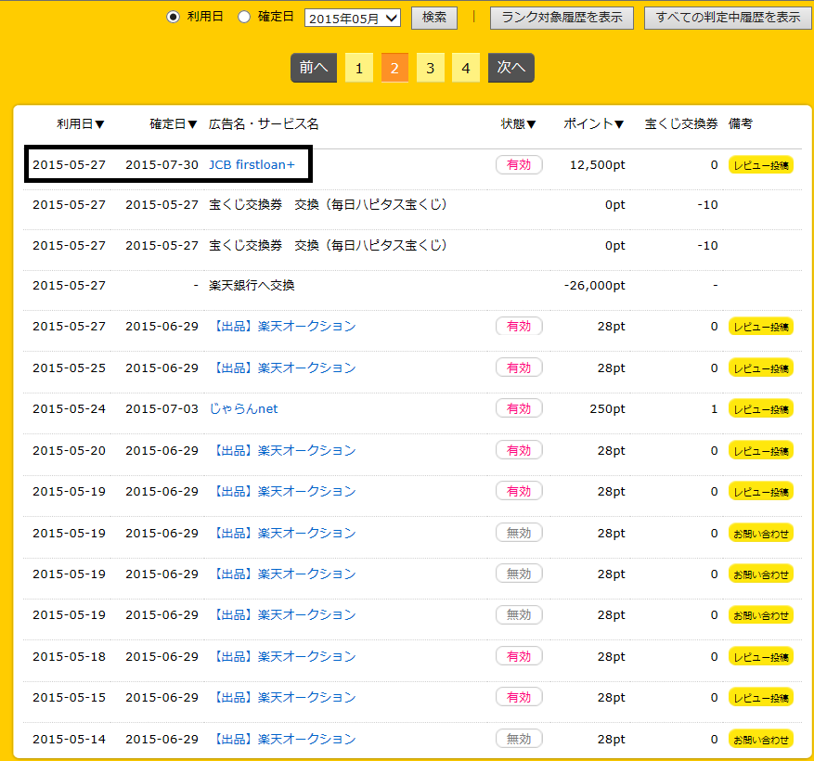Click レビュー投稿 badge for じゃらんnet
Viewport: 814px width, 761px height.
[x=761, y=409]
